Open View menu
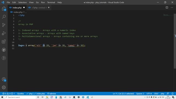This screenshot has height=99, width=176. (x=31, y=2)
